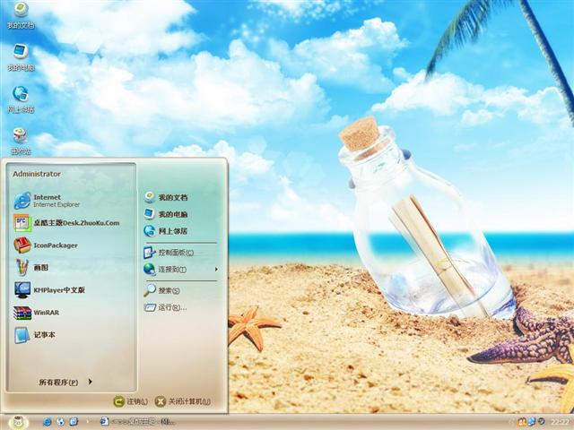Click the 桌酷主题 Desk.ZhuoKu.Com entry
This screenshot has height=430, width=574.
pyautogui.click(x=75, y=222)
